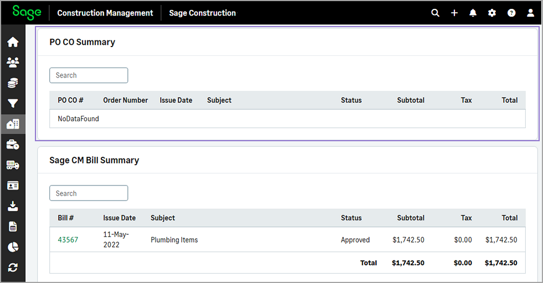Screen dimensions: 543x283
Task: Open the user profile icon
Action: tap(530, 13)
